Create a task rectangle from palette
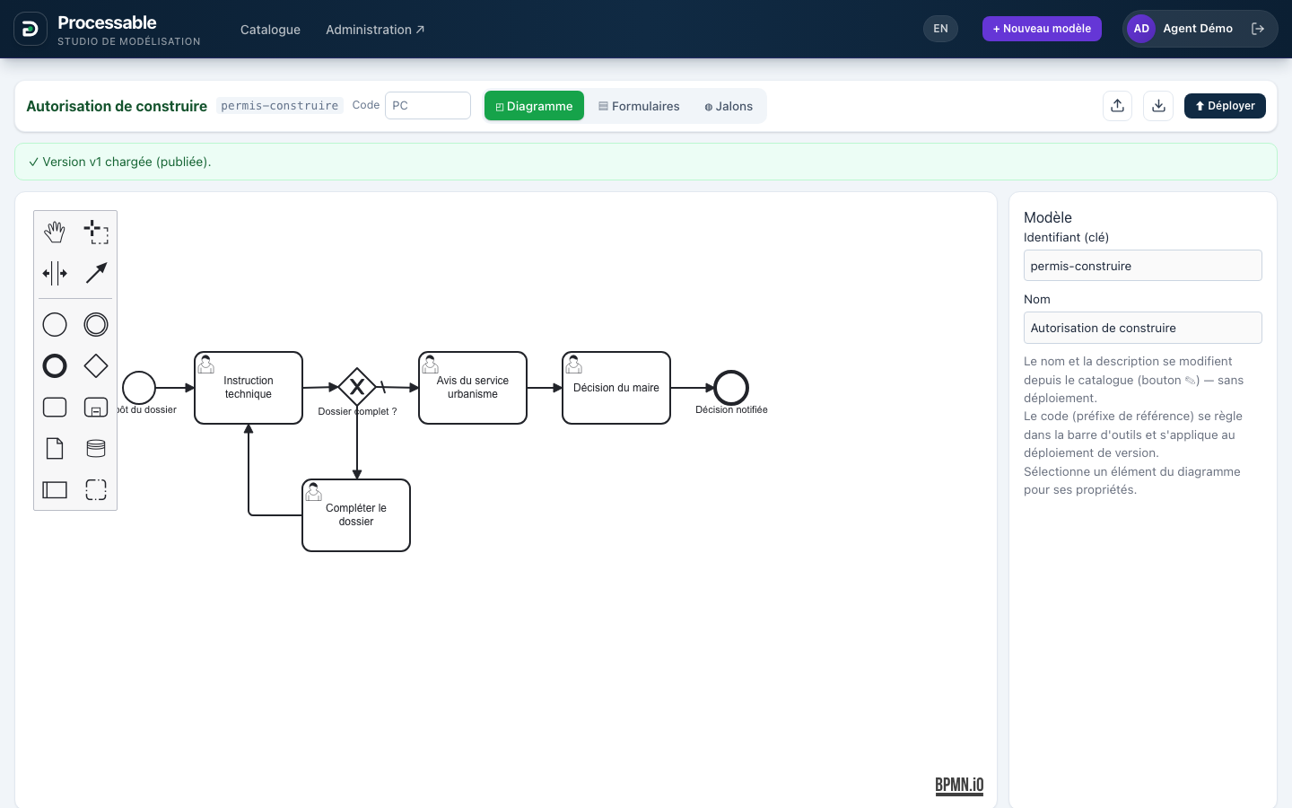 pyautogui.click(x=55, y=407)
